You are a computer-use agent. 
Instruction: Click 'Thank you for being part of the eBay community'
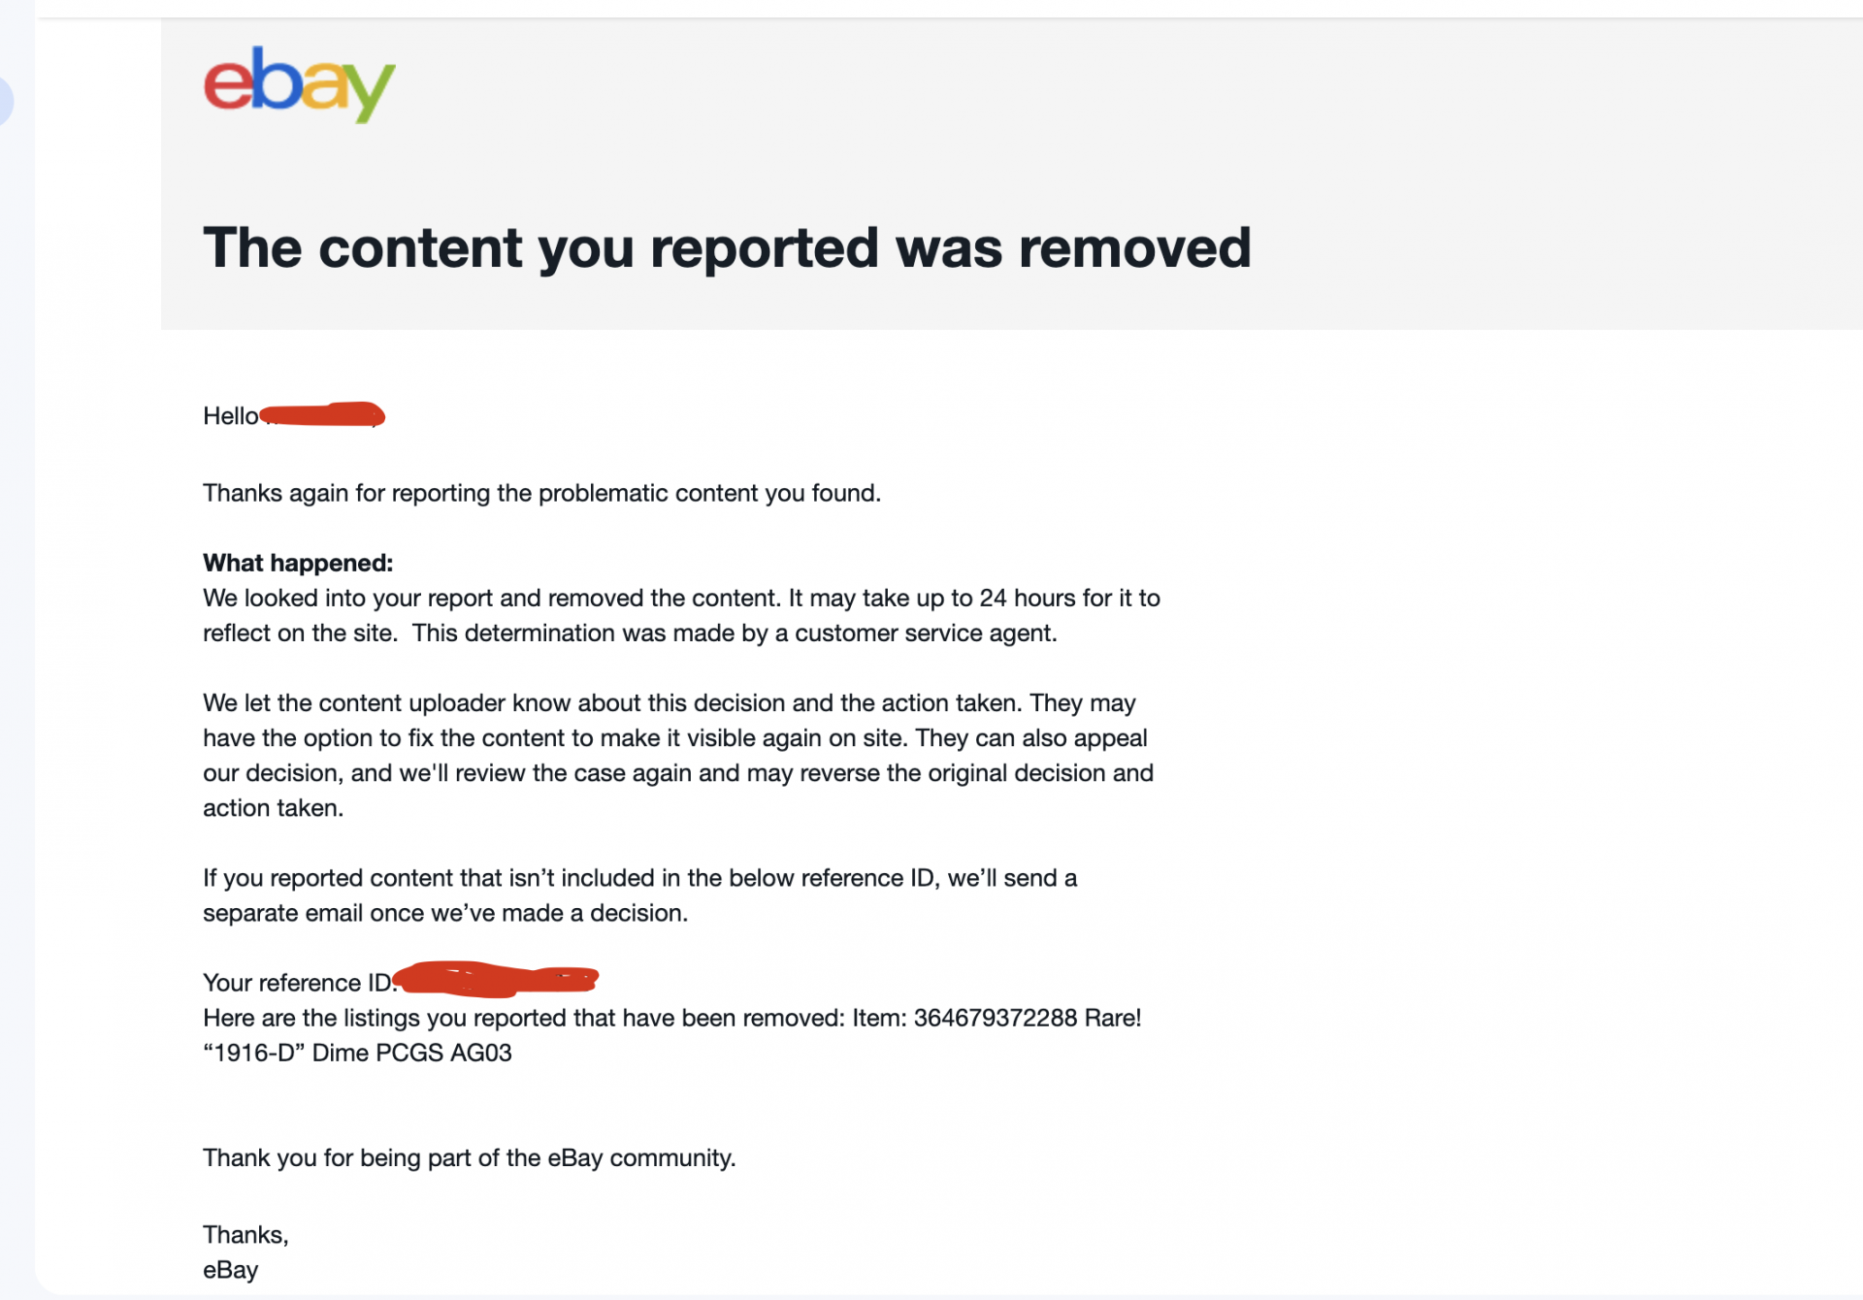[469, 1157]
